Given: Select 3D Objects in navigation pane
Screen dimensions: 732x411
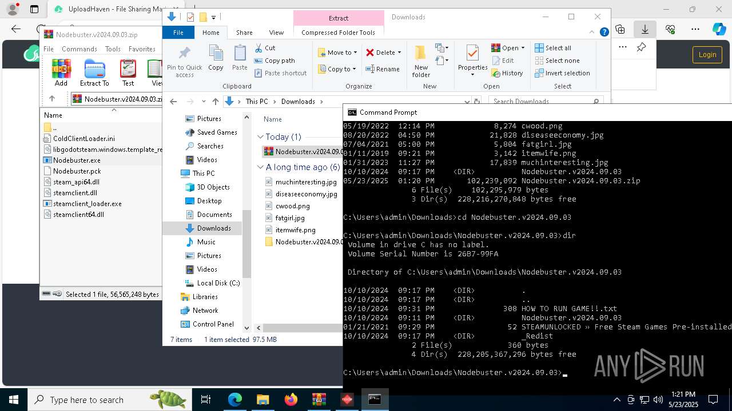Looking at the screenshot, I should point(207,187).
